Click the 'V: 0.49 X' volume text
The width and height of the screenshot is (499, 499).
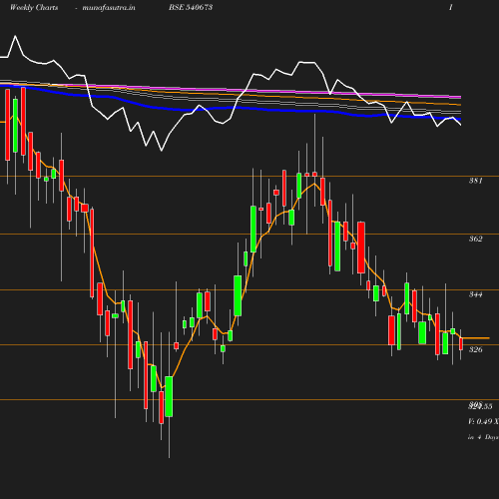click(483, 421)
